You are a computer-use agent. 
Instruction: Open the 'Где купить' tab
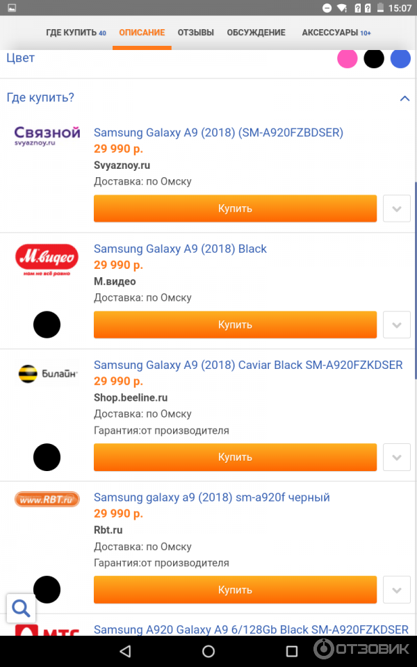coord(76,33)
